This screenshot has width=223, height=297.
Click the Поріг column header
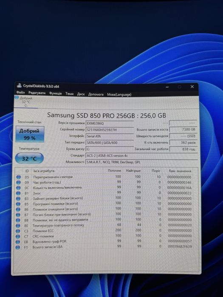(156, 171)
